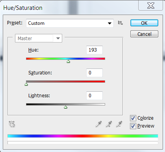Image resolution: width=165 pixels, height=152 pixels.
Task: Click the Cancel button
Action: click(144, 34)
